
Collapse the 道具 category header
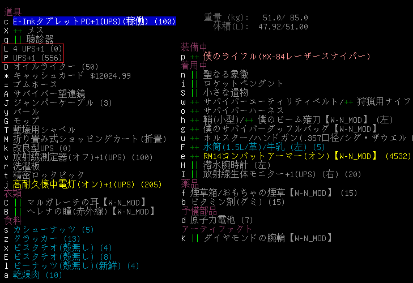click(13, 12)
